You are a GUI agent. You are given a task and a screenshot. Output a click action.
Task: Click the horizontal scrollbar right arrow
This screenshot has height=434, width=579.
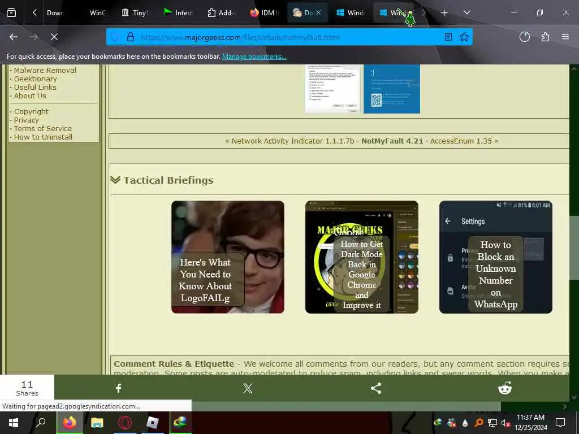565,406
